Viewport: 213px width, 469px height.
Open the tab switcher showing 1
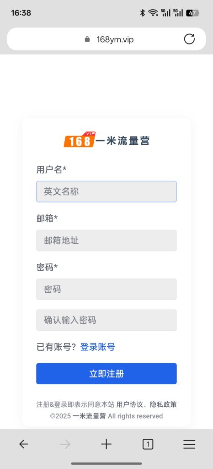coord(148,444)
